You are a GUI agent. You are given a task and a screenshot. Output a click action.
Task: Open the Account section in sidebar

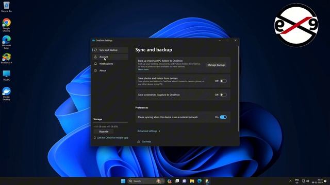pyautogui.click(x=110, y=57)
